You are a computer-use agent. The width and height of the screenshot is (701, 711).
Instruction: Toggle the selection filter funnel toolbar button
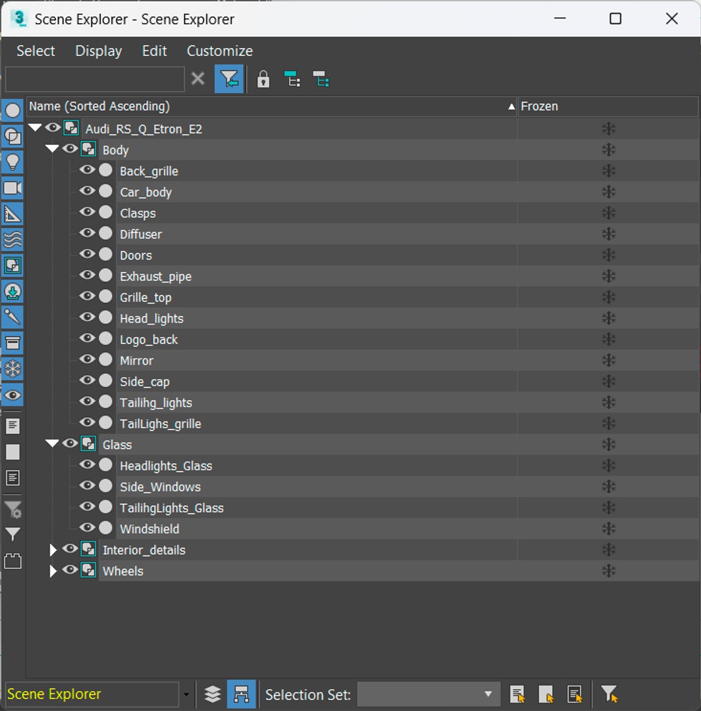[x=229, y=80]
